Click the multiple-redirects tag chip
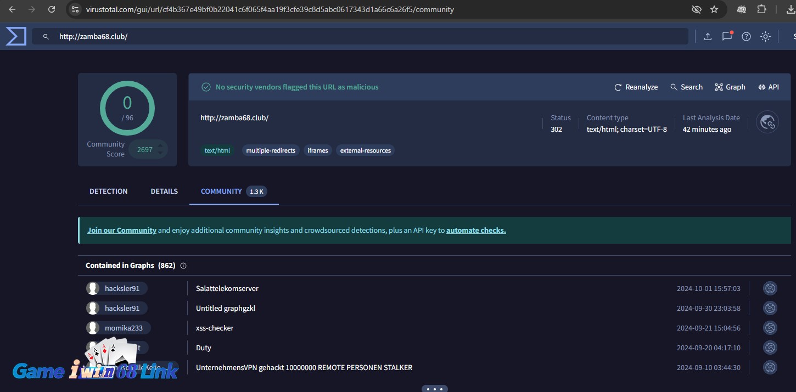The height and width of the screenshot is (392, 796). [x=271, y=150]
